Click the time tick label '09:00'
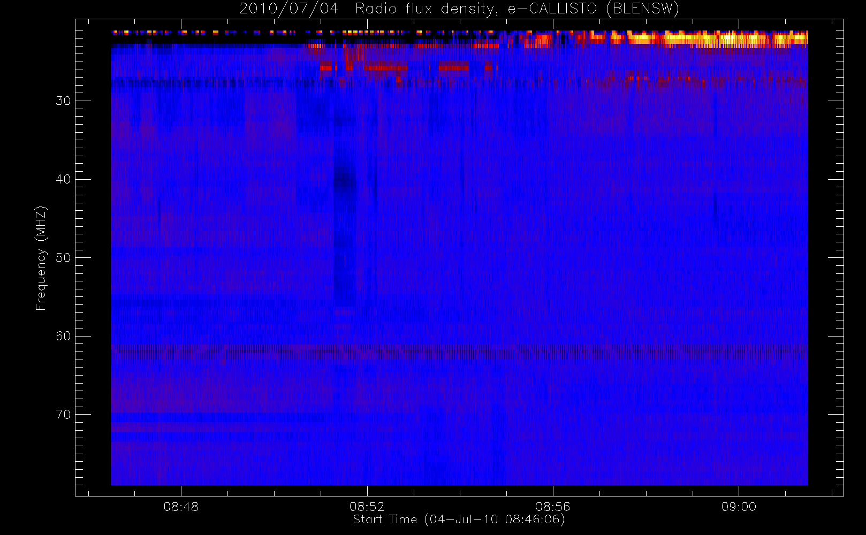The height and width of the screenshot is (535, 866). point(739,507)
